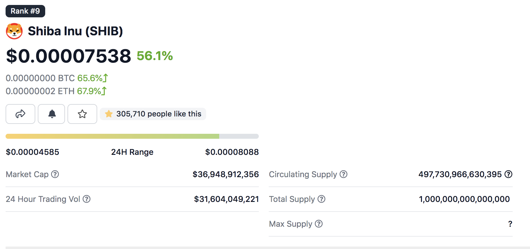Toggle the star favorite button
530x249 pixels.
(82, 114)
